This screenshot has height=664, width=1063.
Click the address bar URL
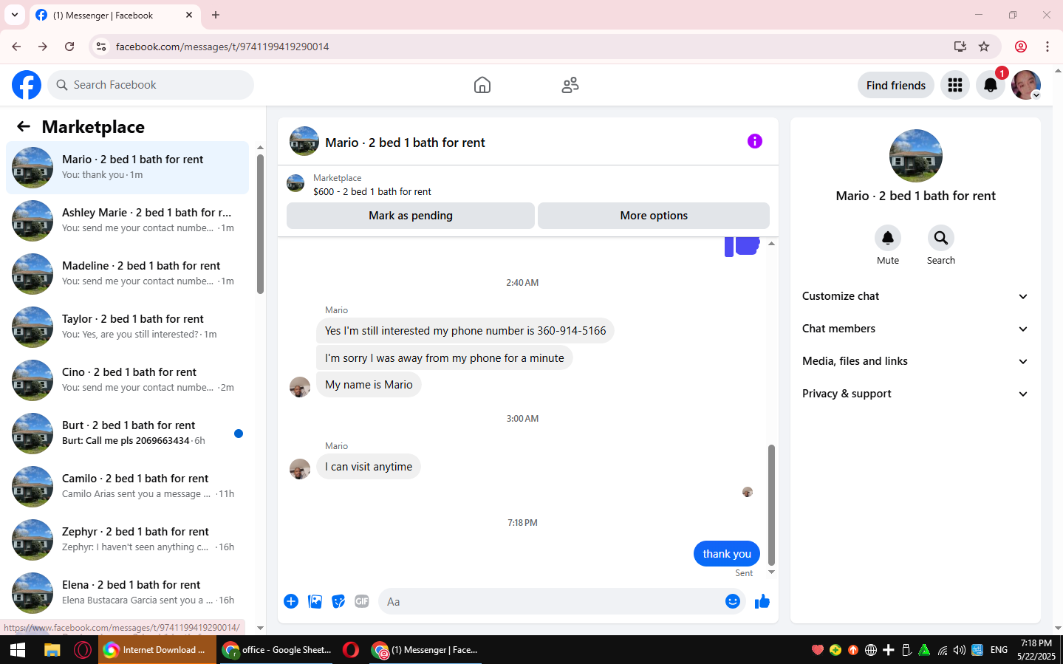[222, 47]
